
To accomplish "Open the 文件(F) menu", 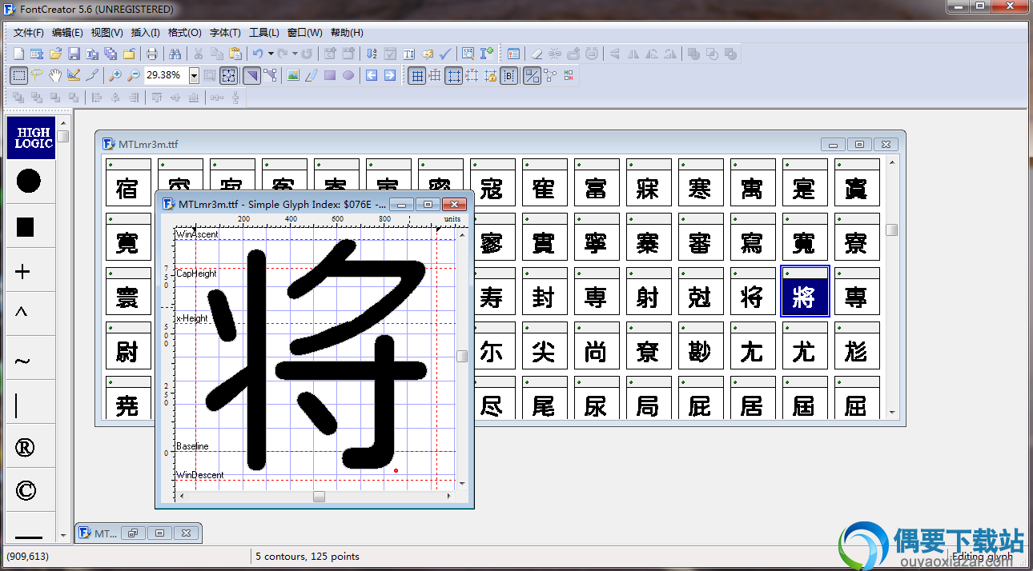I will point(29,33).
